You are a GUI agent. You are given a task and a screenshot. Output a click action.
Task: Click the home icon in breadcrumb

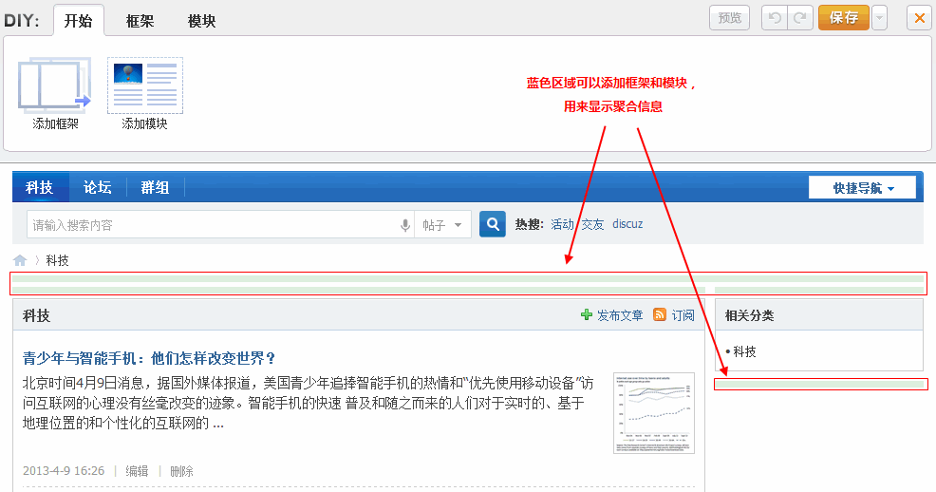point(20,260)
